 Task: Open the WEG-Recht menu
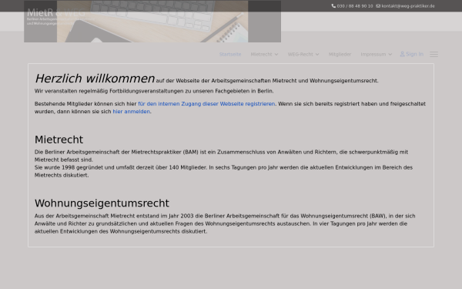click(300, 54)
